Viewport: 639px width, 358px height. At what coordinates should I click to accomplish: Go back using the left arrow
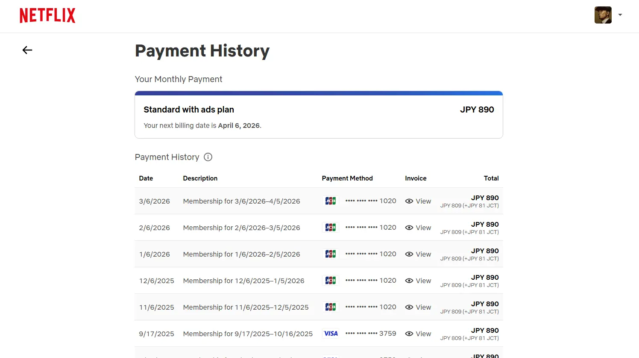pyautogui.click(x=27, y=50)
